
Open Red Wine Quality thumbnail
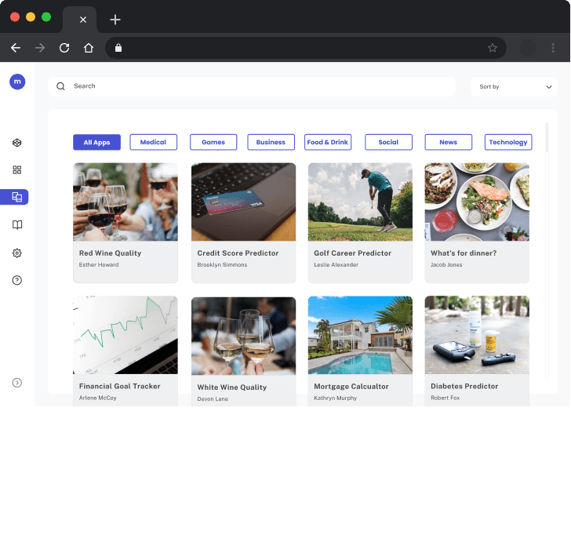pos(125,202)
